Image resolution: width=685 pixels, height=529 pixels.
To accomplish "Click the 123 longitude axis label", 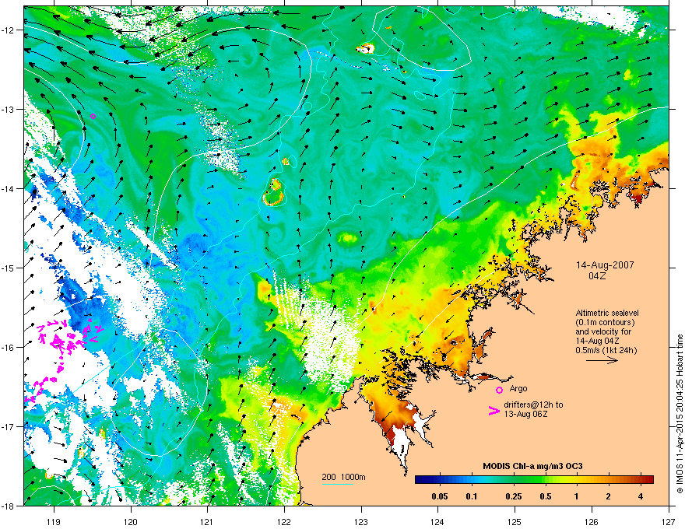I will [361, 521].
